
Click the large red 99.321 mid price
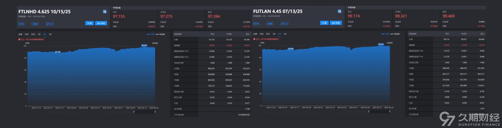click(x=401, y=16)
